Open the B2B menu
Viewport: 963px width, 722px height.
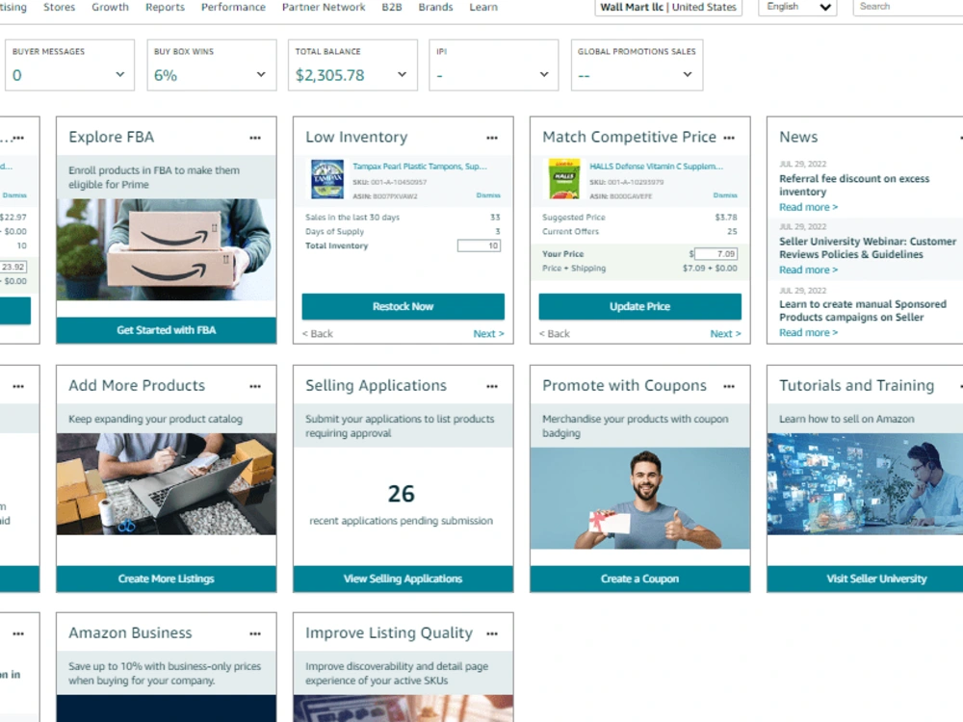pyautogui.click(x=392, y=7)
